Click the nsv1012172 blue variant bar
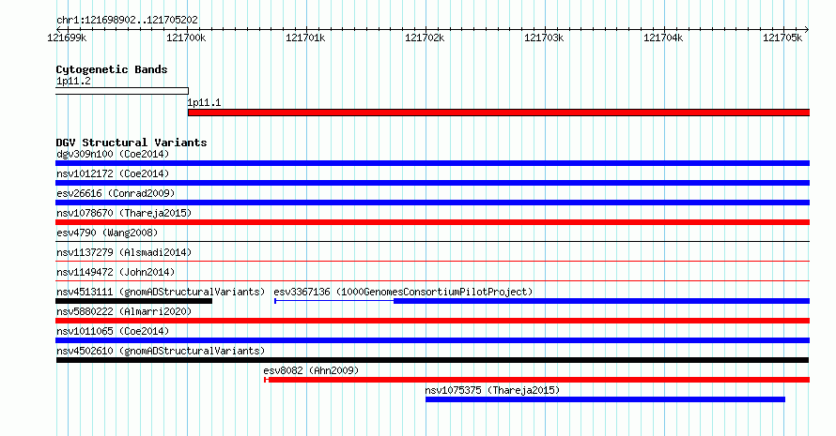The image size is (836, 436). point(432,183)
